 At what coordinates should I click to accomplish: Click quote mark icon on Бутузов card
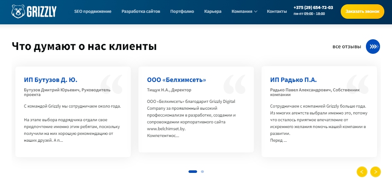coord(111,84)
